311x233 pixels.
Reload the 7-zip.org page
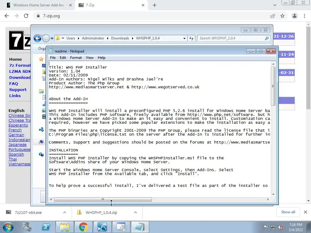click(x=26, y=16)
